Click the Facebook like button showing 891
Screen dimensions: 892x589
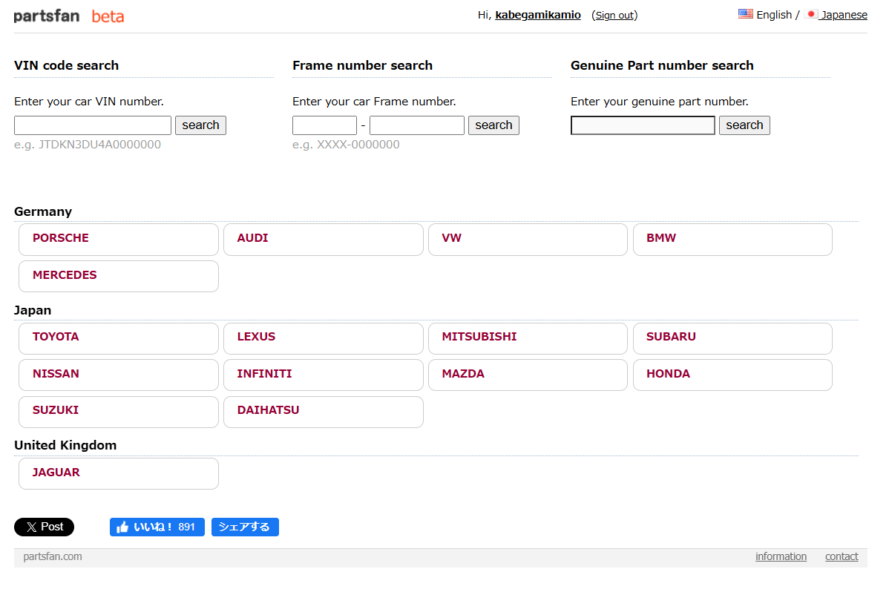[x=157, y=527]
